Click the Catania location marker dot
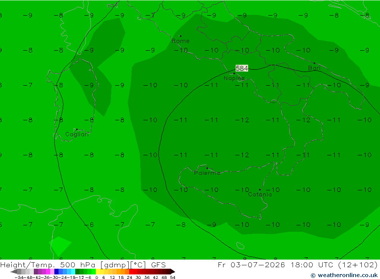The width and height of the screenshot is (380, 279). (260, 190)
